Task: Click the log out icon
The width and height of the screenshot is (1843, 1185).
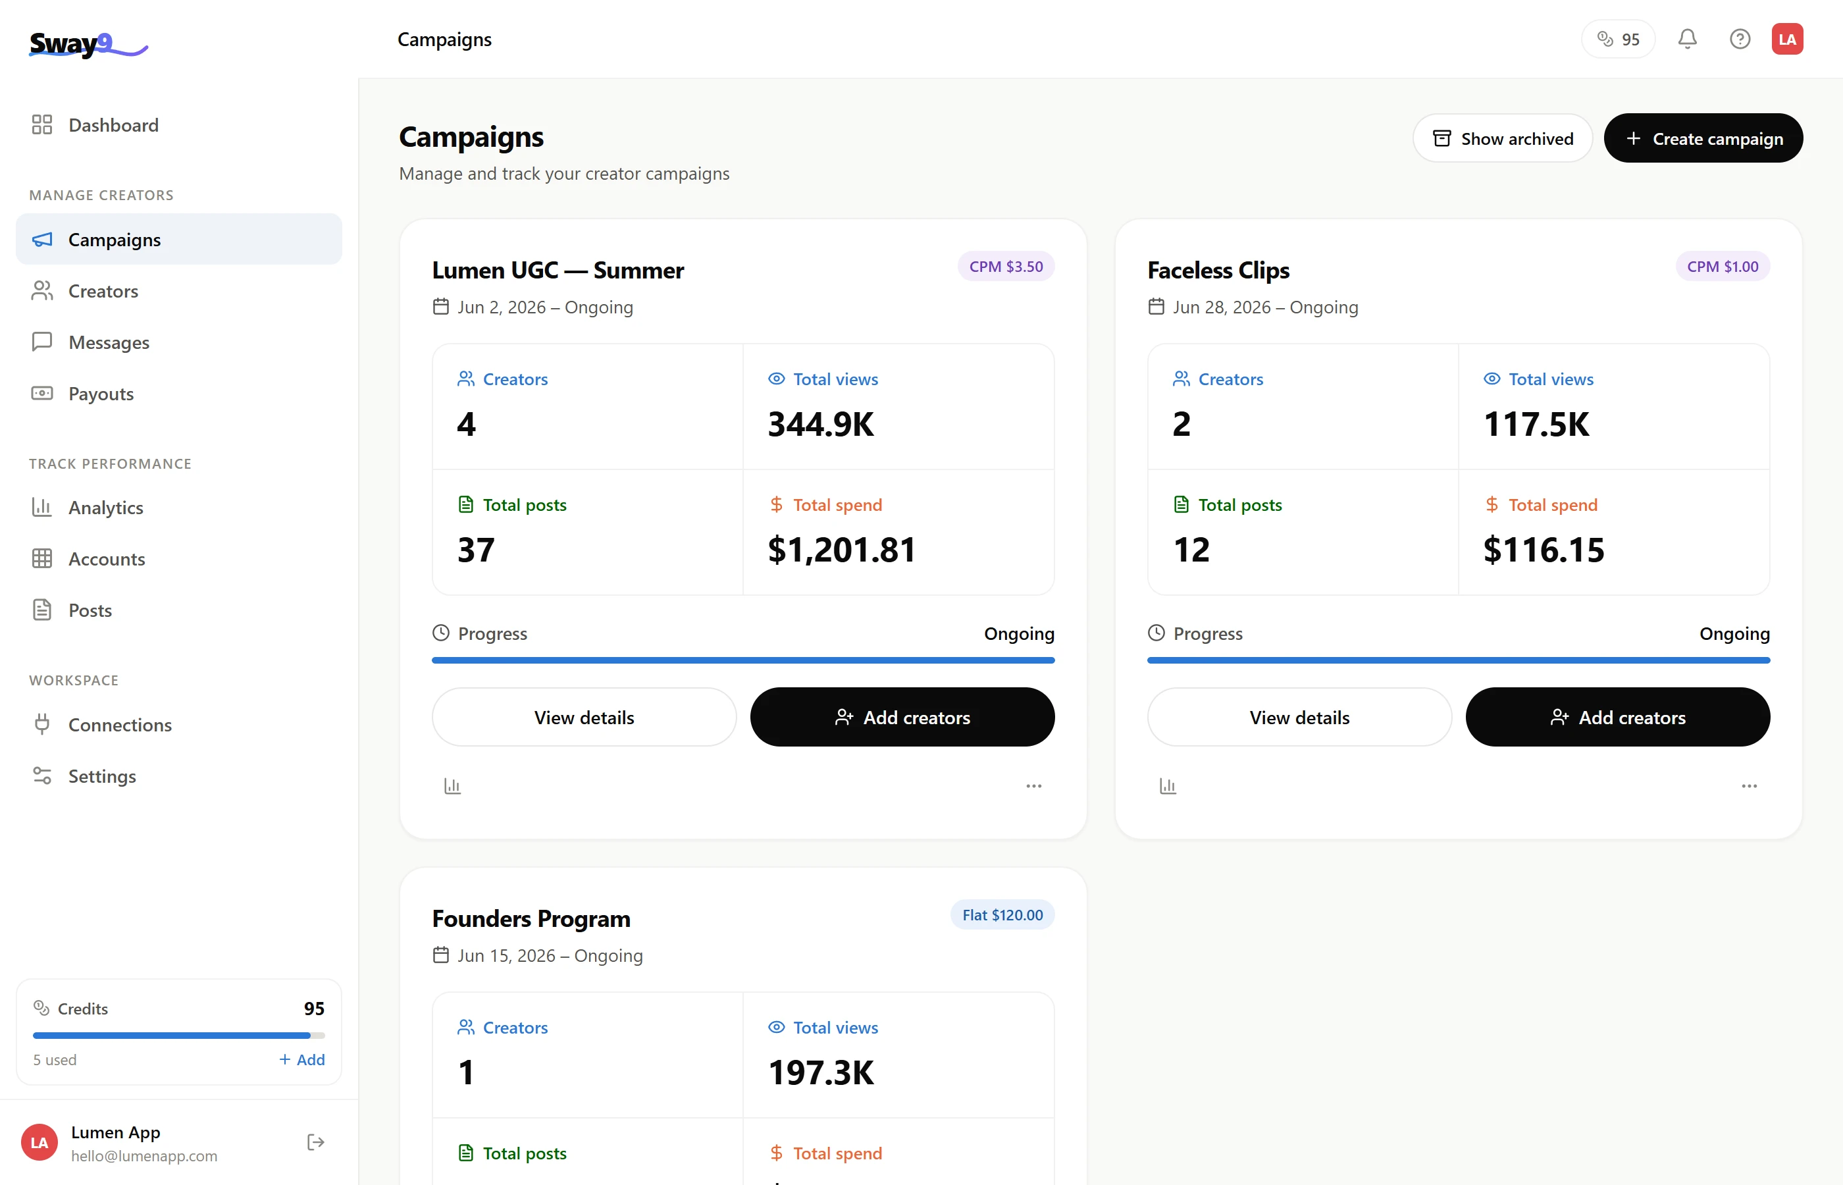Action: [315, 1142]
